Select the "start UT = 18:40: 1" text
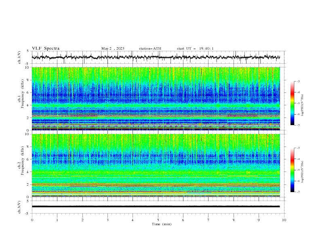The image size is (320, 247). coord(195,48)
